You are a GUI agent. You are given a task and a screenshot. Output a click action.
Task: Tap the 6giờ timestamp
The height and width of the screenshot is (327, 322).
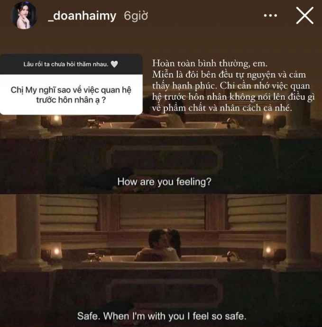point(136,16)
